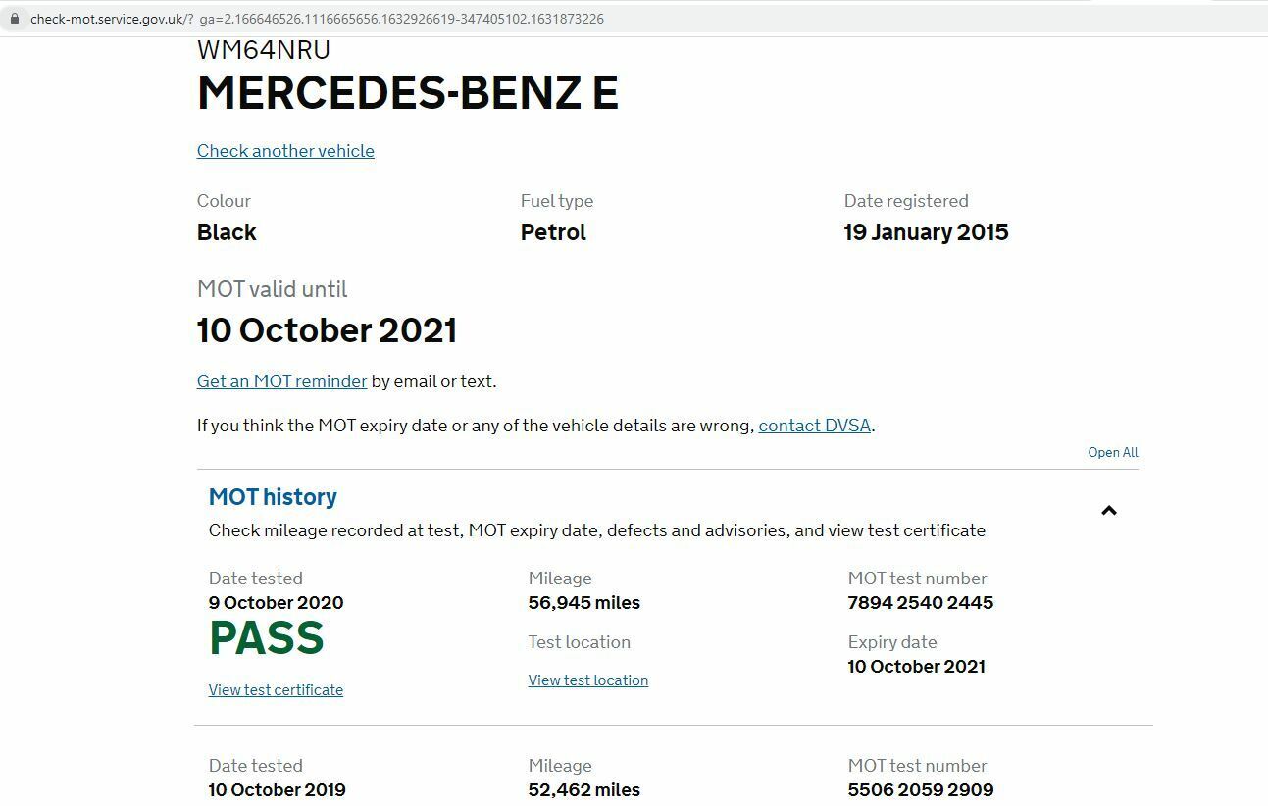The image size is (1268, 806).
Task: Click the padlock icon in the address bar
Action: tap(14, 19)
